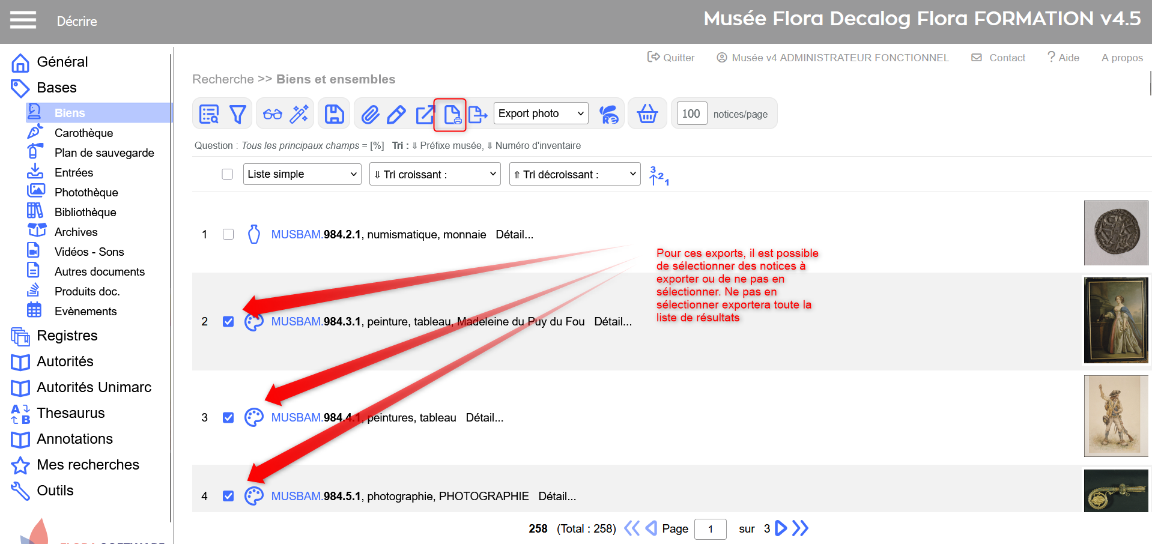The height and width of the screenshot is (544, 1152).
Task: Open the Export photo dropdown
Action: point(541,113)
